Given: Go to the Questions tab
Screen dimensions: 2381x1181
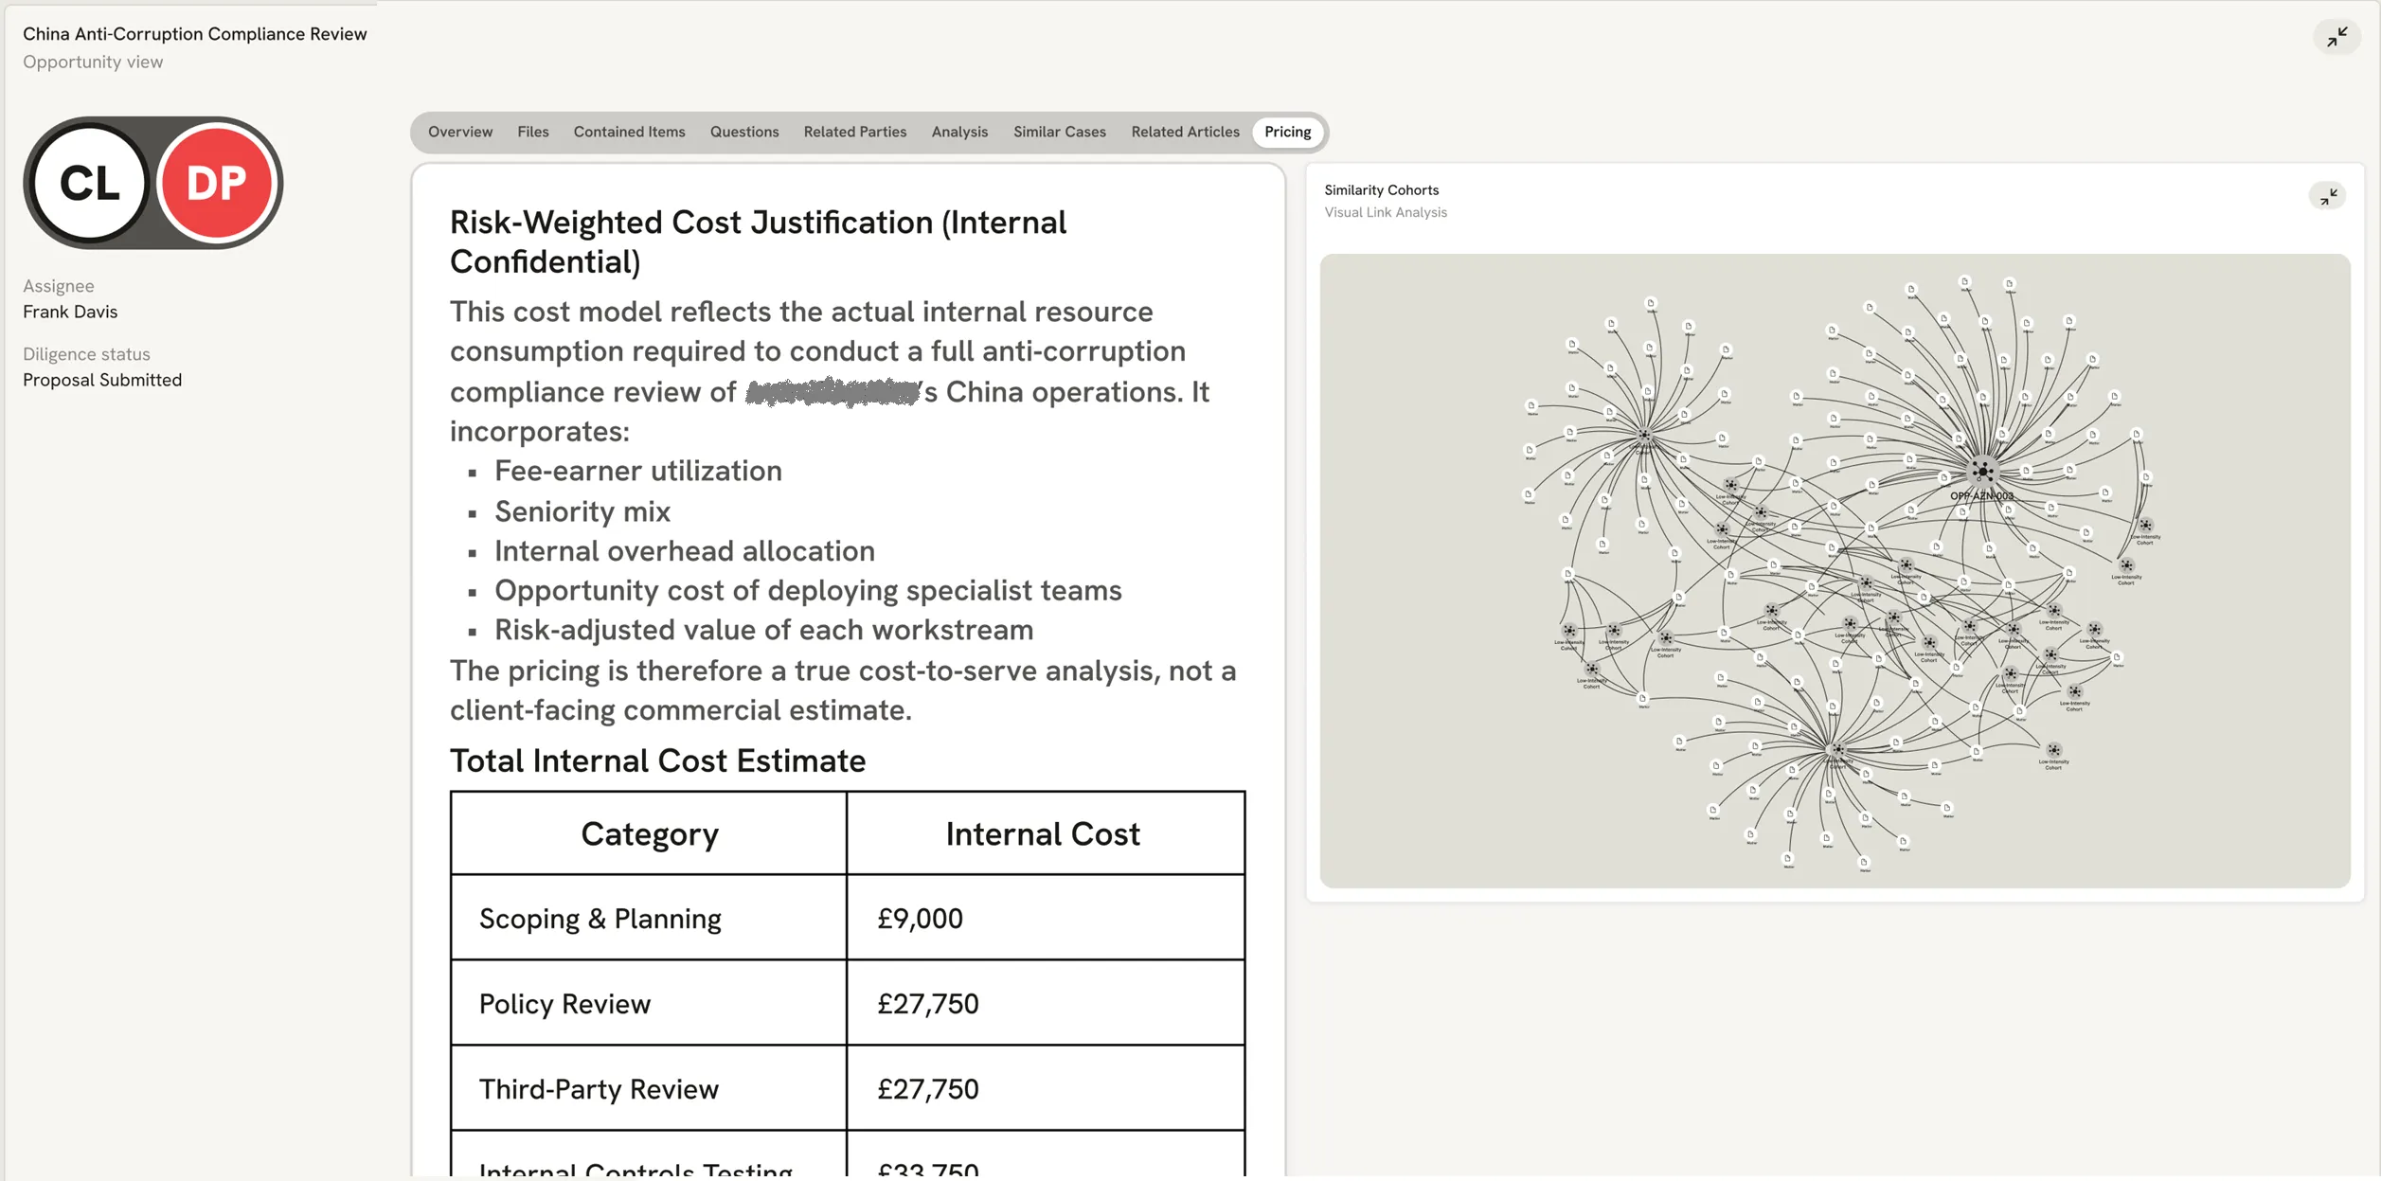Looking at the screenshot, I should coord(744,132).
